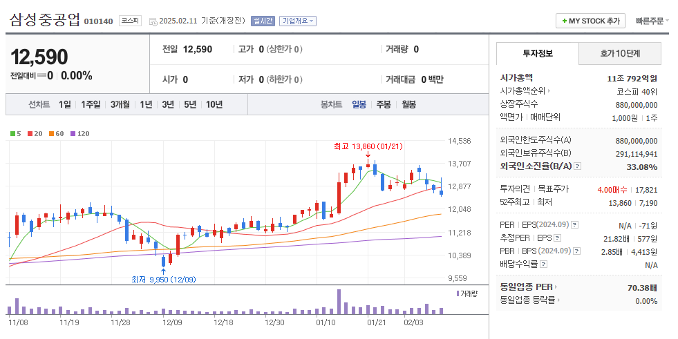Click the 4.00매수 investment opinion

[613, 190]
